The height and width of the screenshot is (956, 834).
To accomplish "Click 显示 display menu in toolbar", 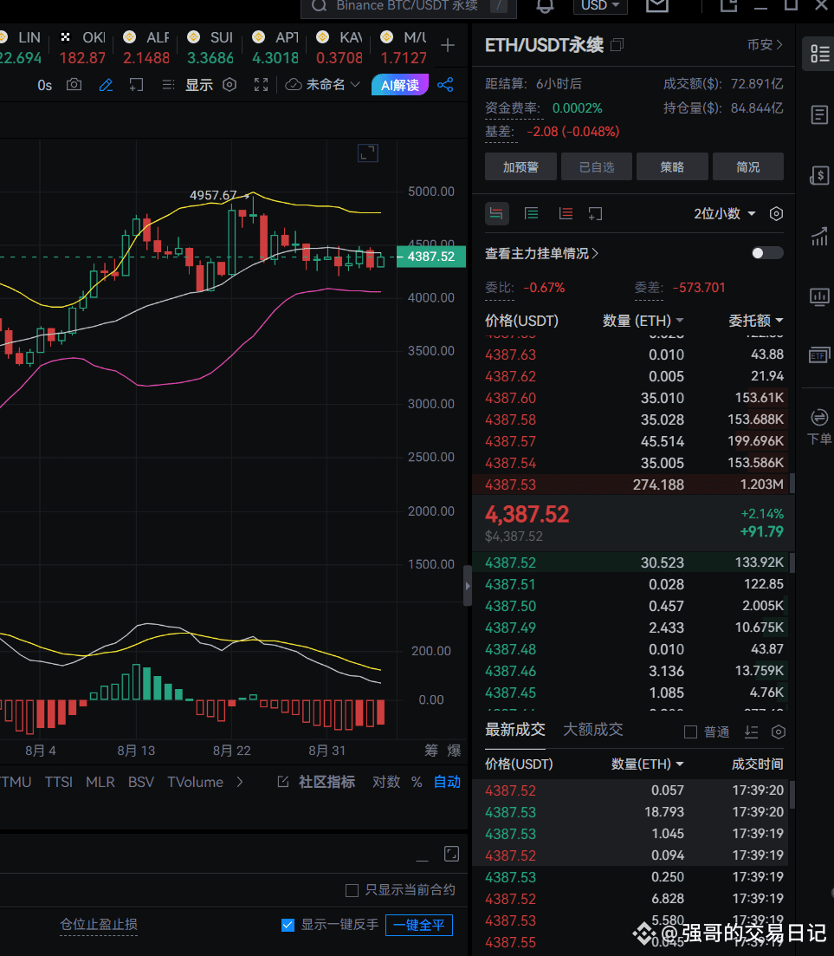I will [199, 85].
